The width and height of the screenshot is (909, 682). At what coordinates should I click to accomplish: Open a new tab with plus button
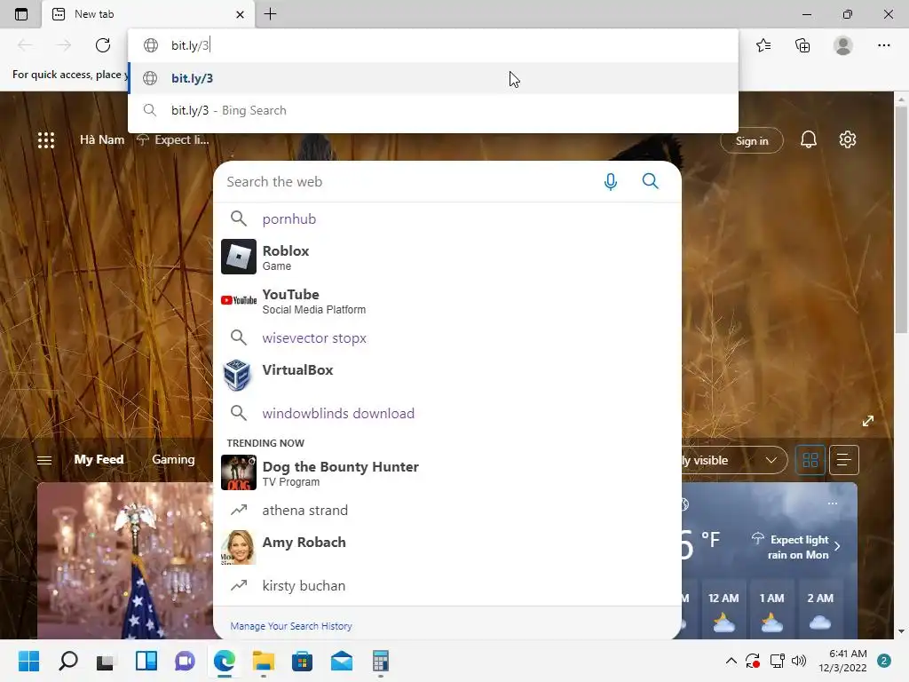pos(270,14)
